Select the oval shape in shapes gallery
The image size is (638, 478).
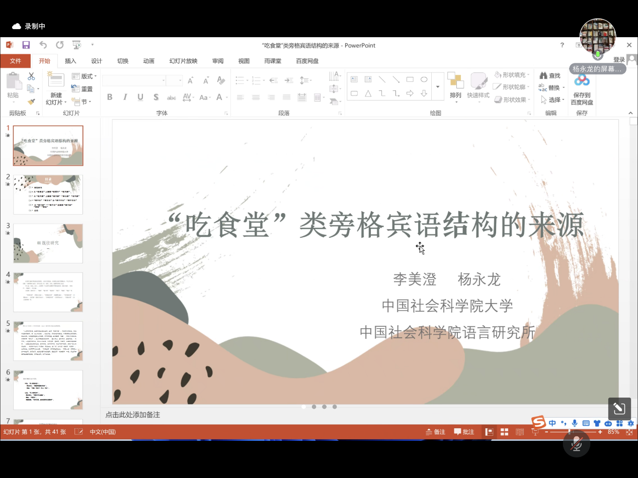[424, 79]
